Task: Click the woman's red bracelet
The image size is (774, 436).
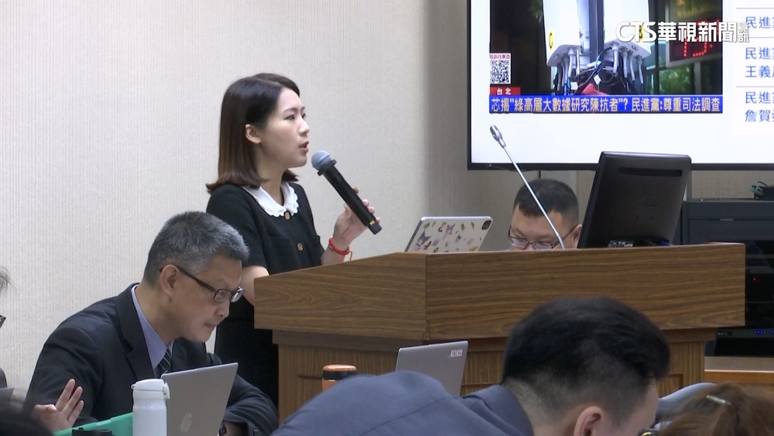Action: (x=337, y=249)
